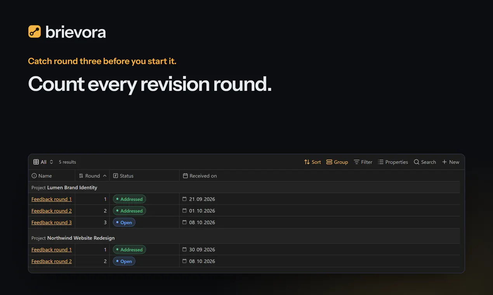The image size is (493, 295).
Task: Add a New record
Action: [x=451, y=162]
